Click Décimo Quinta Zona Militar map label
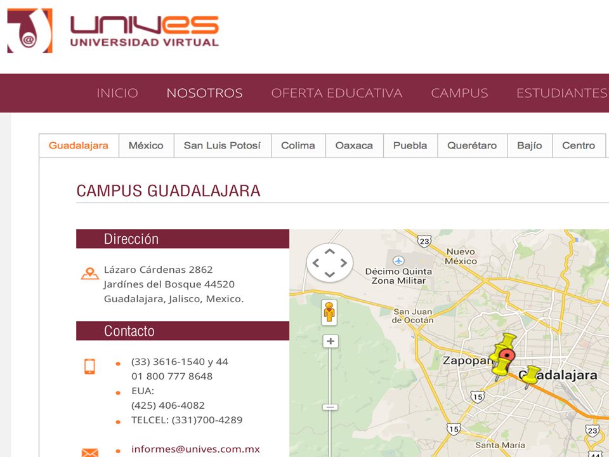Image resolution: width=609 pixels, height=457 pixels. point(398,276)
